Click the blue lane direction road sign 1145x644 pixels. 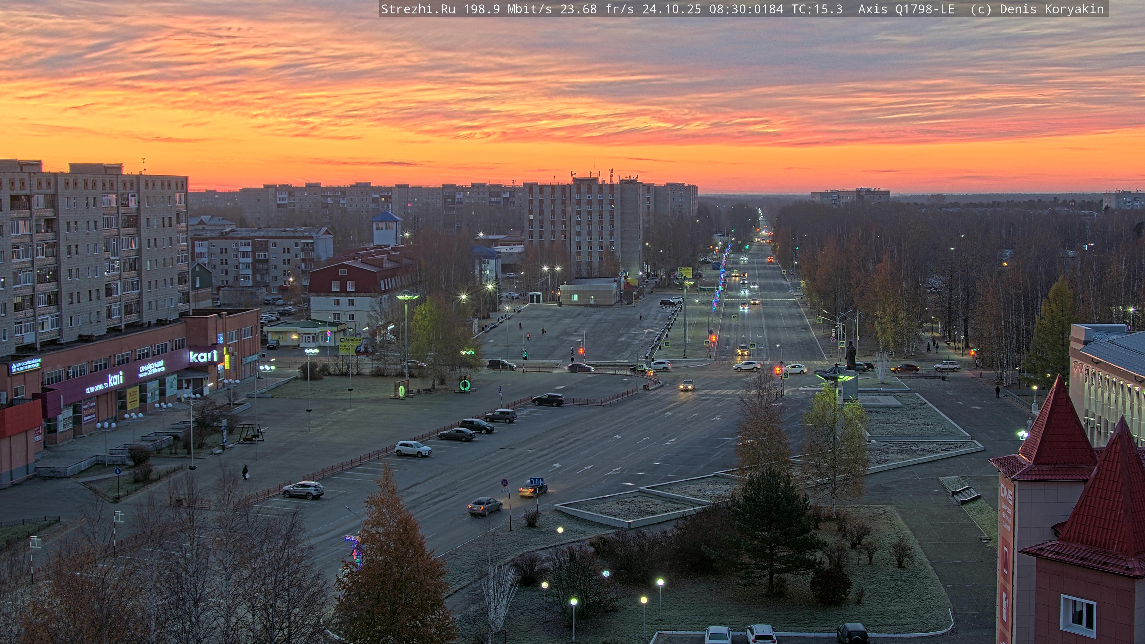[x=536, y=481]
